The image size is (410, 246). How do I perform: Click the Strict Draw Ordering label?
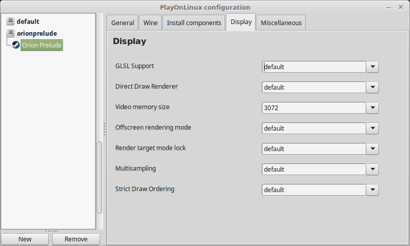point(145,189)
